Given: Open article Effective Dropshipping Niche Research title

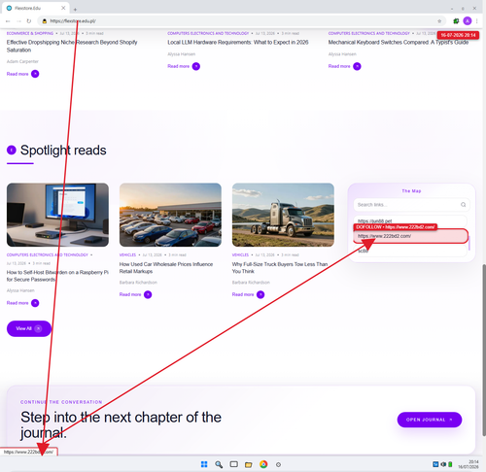Looking at the screenshot, I should tap(72, 46).
